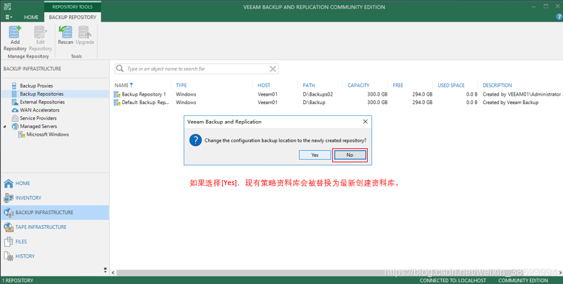
Task: Click the horizontal scrollbar track
Action: click(337, 273)
